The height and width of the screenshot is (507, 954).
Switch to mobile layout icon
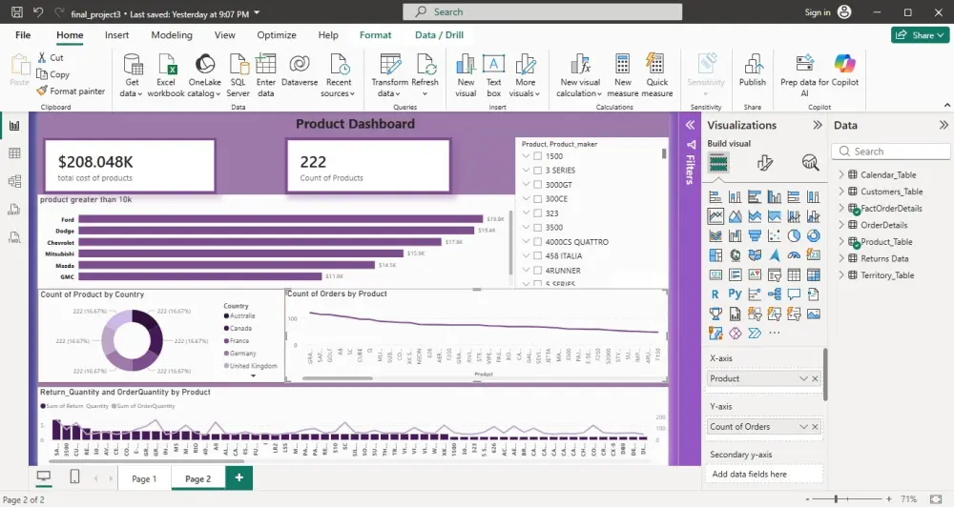click(74, 477)
